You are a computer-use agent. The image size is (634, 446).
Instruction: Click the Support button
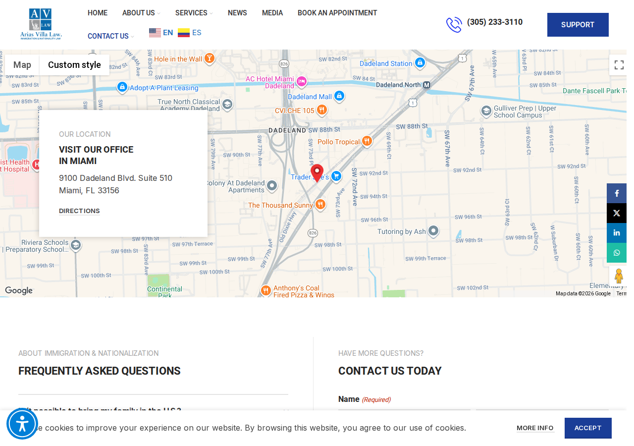(x=578, y=25)
